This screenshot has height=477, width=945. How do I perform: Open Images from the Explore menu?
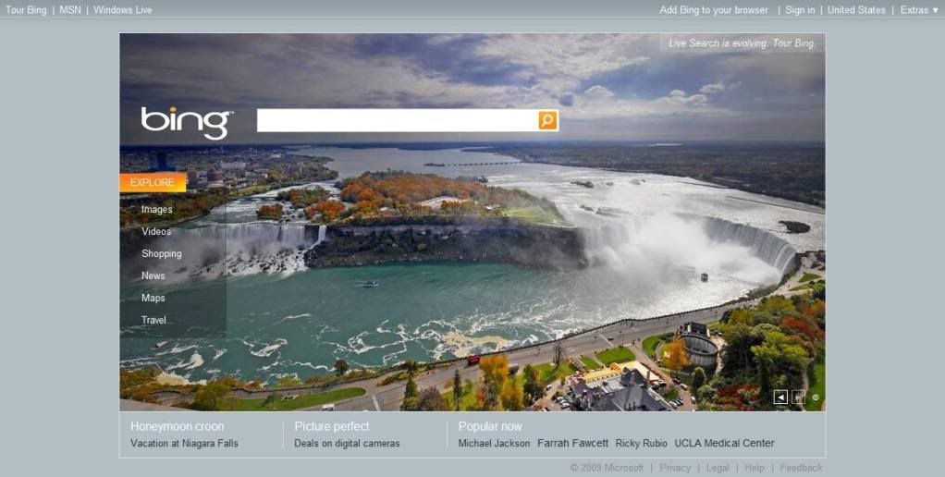(x=156, y=210)
